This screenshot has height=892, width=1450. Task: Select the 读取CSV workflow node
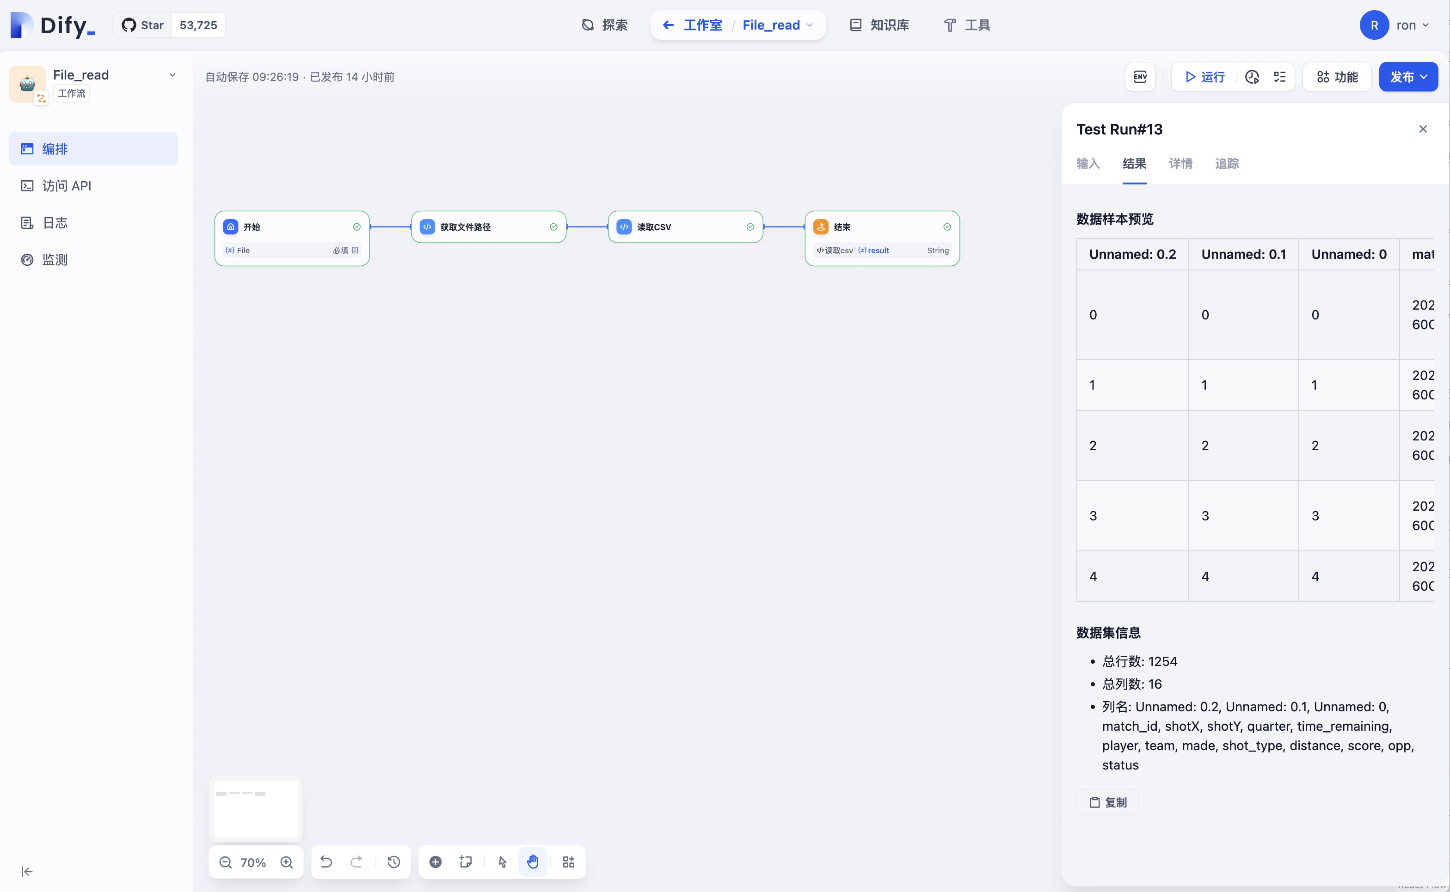tap(685, 227)
